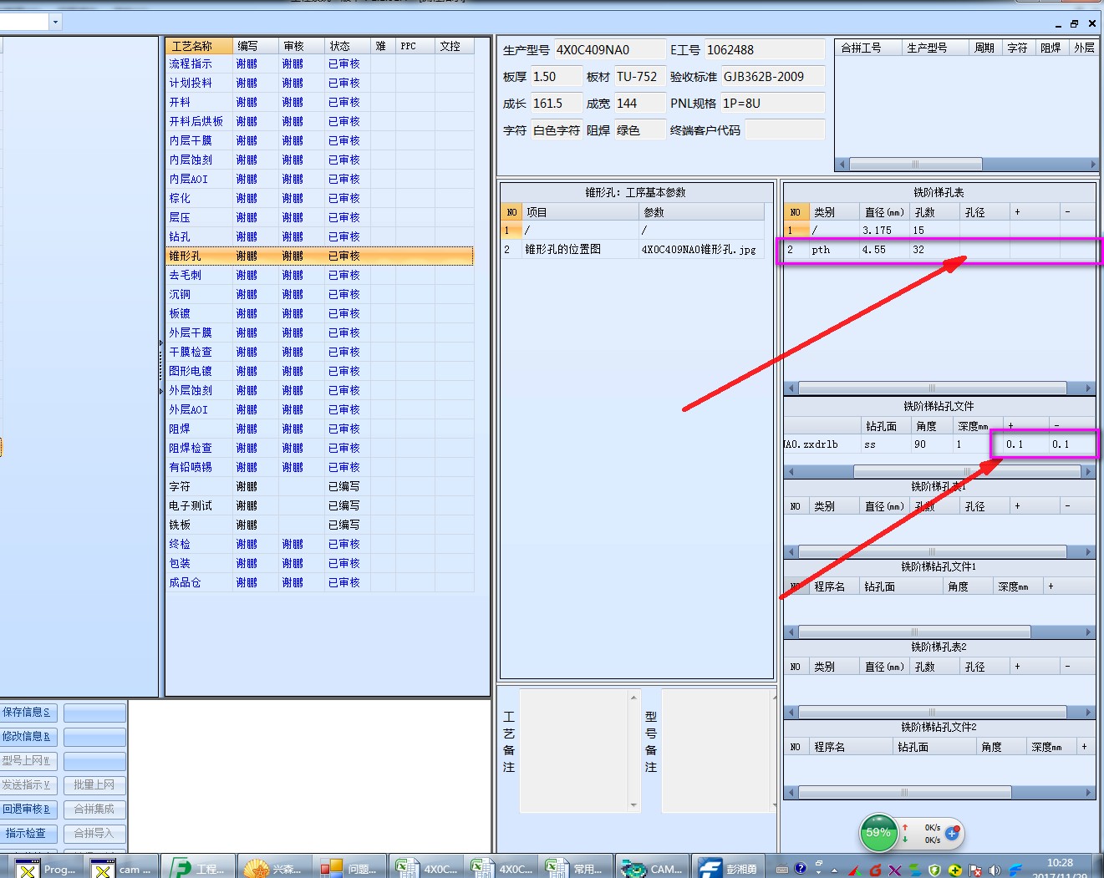This screenshot has height=878, width=1104.
Task: Click 回退审核B button
Action: (28, 809)
